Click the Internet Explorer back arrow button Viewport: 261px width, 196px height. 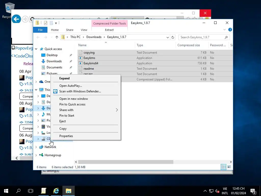[x=16, y=19]
